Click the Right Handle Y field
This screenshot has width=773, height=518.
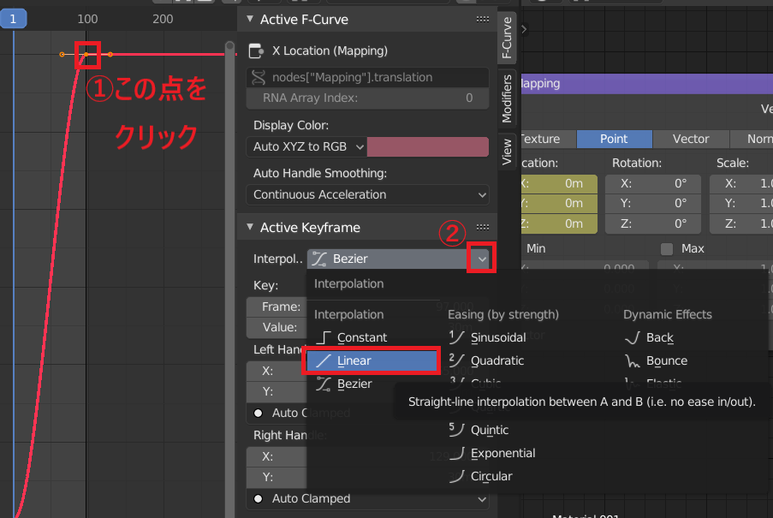click(276, 477)
